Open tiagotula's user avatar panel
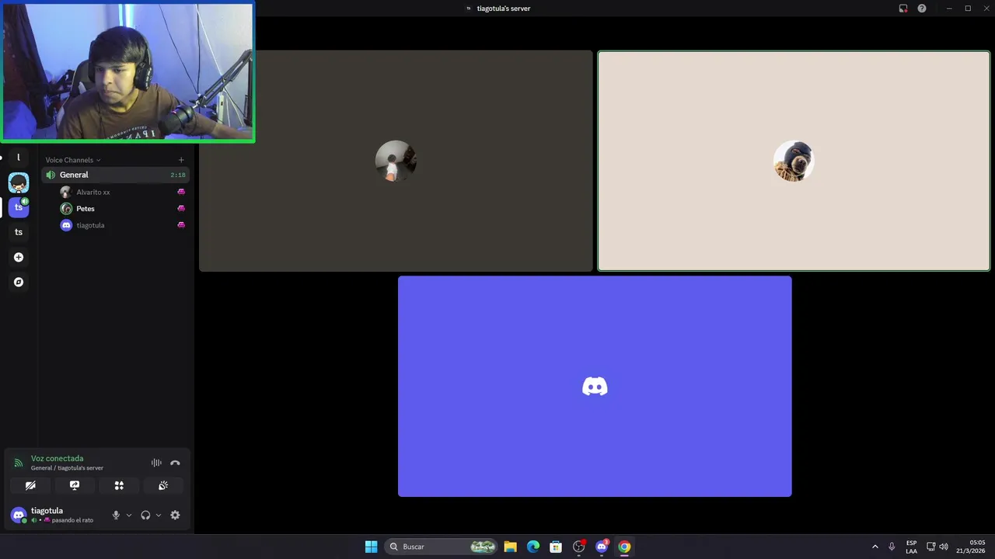The width and height of the screenshot is (995, 559). [x=18, y=515]
